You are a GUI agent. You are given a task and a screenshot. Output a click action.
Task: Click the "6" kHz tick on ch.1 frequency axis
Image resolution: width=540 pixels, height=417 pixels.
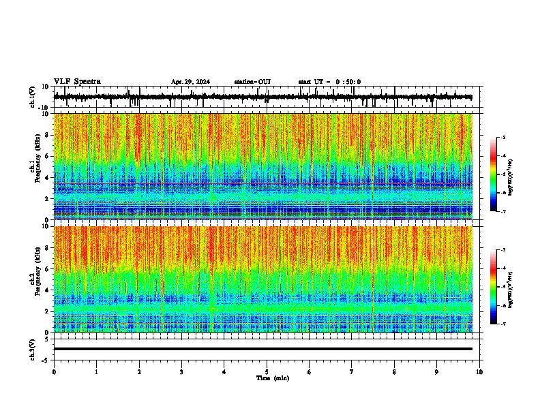pyautogui.click(x=47, y=156)
